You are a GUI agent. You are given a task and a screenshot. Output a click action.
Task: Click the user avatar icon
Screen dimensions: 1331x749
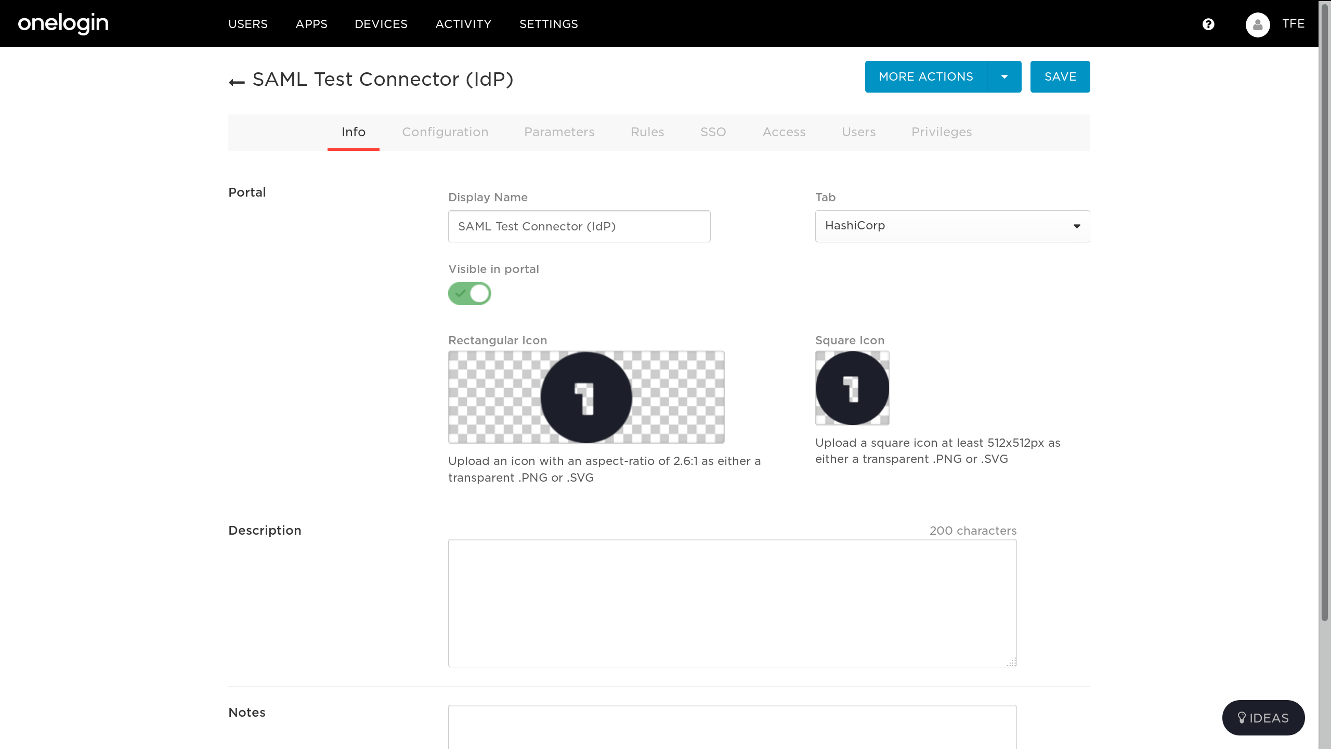click(x=1257, y=24)
